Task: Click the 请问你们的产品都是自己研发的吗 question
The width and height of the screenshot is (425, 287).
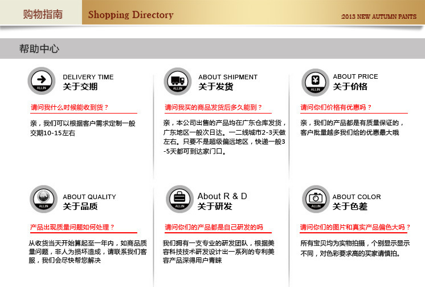Action: tap(214, 227)
